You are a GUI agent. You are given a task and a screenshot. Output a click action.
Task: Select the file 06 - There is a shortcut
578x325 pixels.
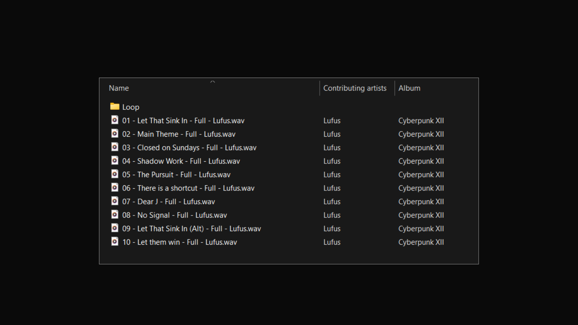[188, 188]
